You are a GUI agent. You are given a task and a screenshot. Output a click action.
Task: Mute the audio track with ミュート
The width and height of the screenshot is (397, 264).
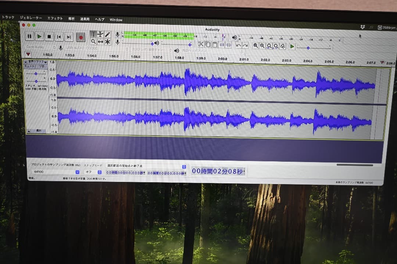[x=30, y=66]
